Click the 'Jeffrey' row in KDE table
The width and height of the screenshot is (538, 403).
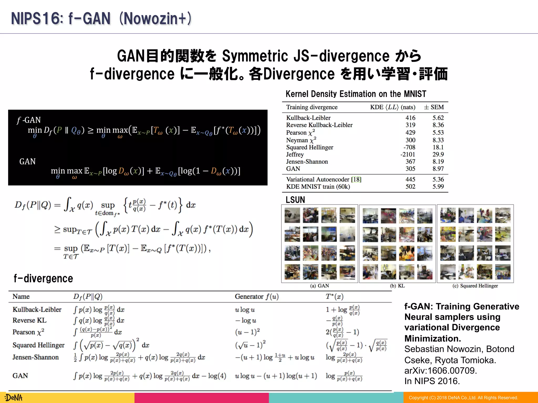point(365,155)
